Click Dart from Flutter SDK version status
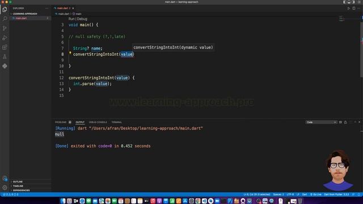The width and height of the screenshot is (363, 204). pyautogui.click(x=336, y=194)
